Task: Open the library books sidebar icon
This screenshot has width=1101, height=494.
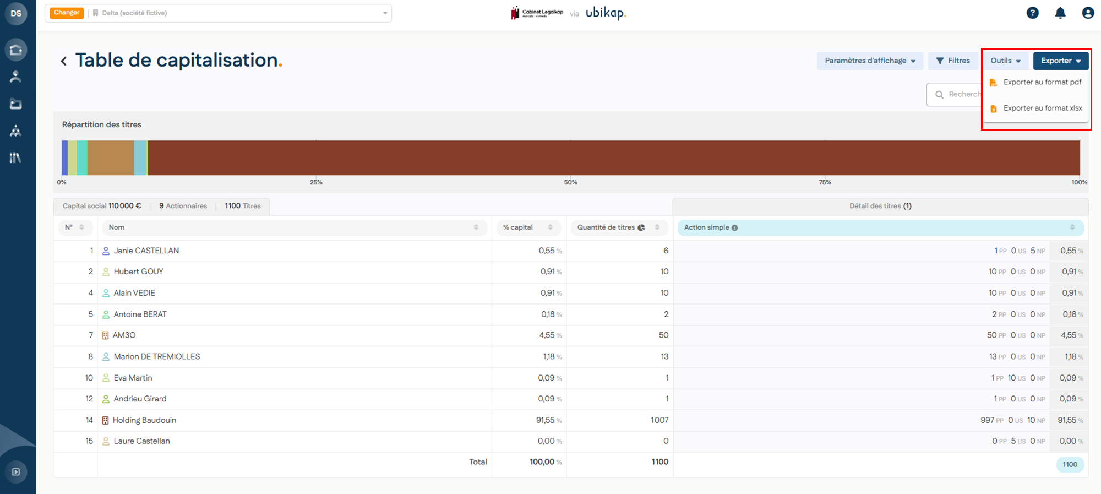Action: [x=15, y=158]
